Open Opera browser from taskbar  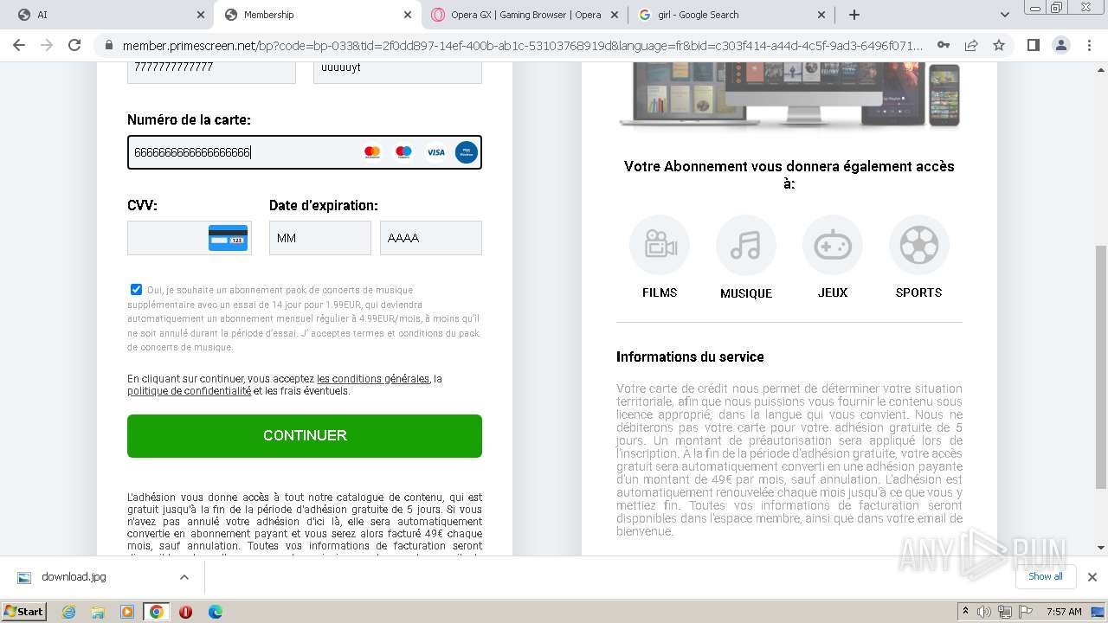(x=185, y=612)
